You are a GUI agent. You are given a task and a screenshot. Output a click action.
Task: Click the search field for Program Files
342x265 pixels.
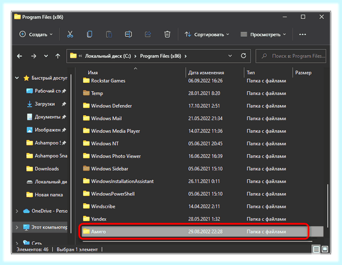(x=291, y=56)
